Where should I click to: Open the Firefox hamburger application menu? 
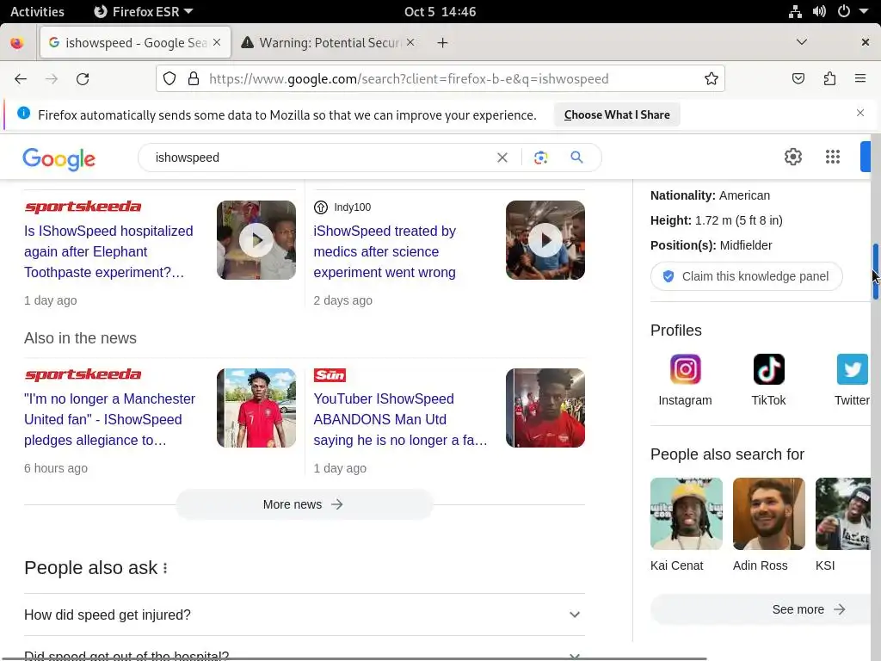click(x=860, y=78)
